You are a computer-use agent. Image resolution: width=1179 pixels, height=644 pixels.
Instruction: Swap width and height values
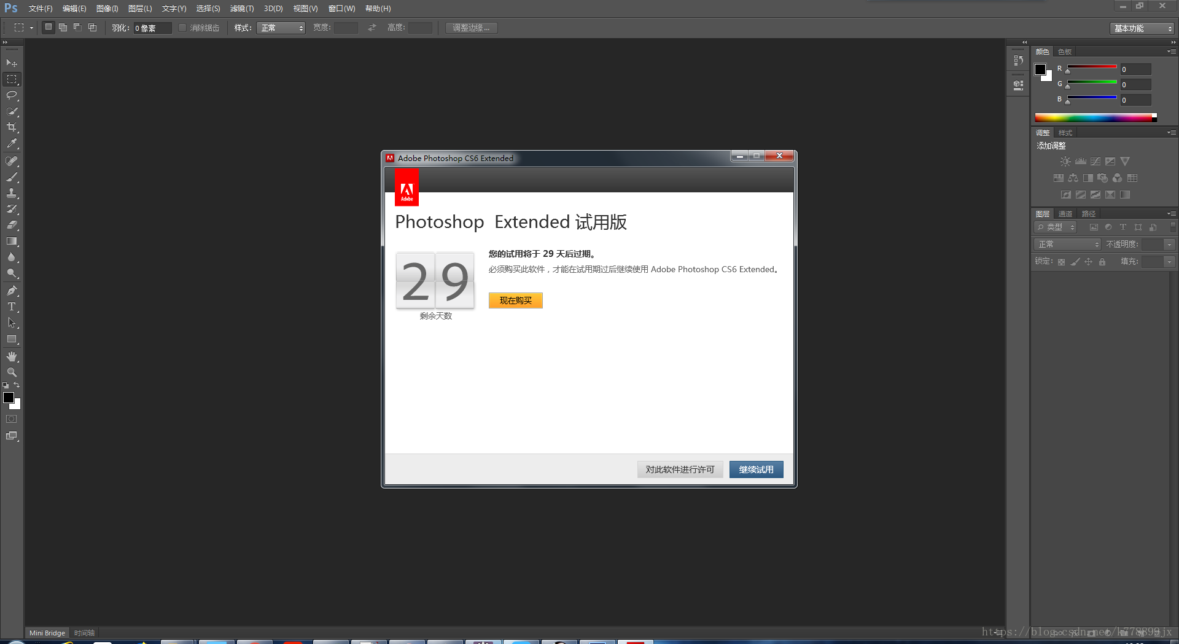372,28
